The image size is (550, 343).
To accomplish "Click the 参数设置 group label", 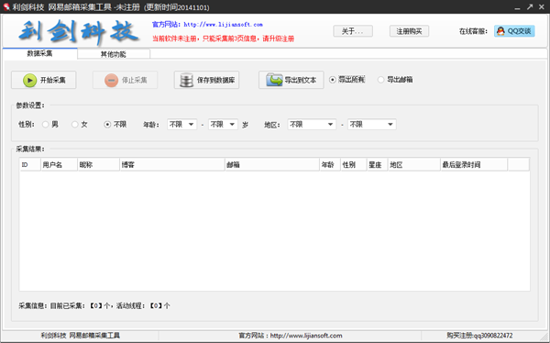I will click(x=30, y=105).
